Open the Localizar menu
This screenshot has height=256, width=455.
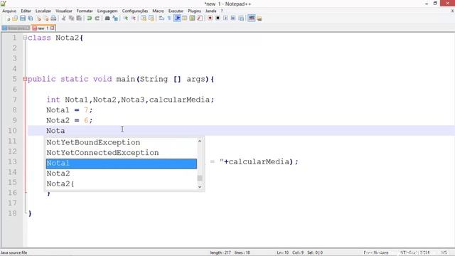coord(43,11)
